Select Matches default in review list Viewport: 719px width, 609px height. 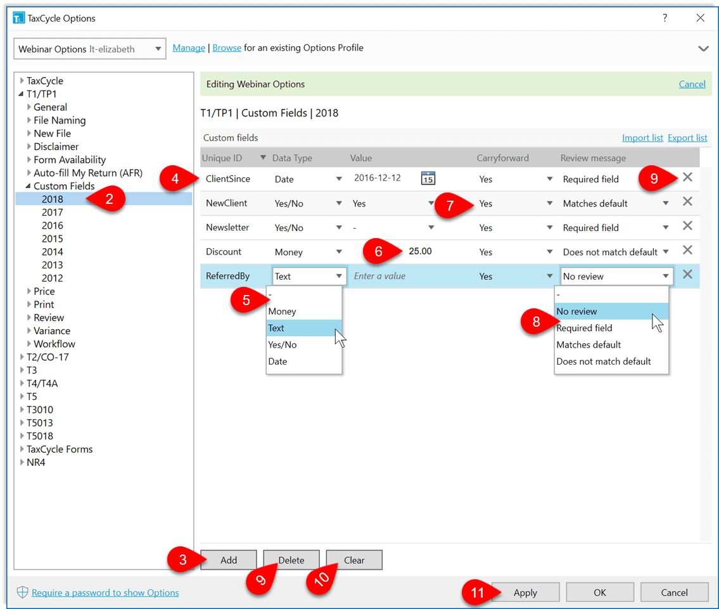[x=611, y=344]
